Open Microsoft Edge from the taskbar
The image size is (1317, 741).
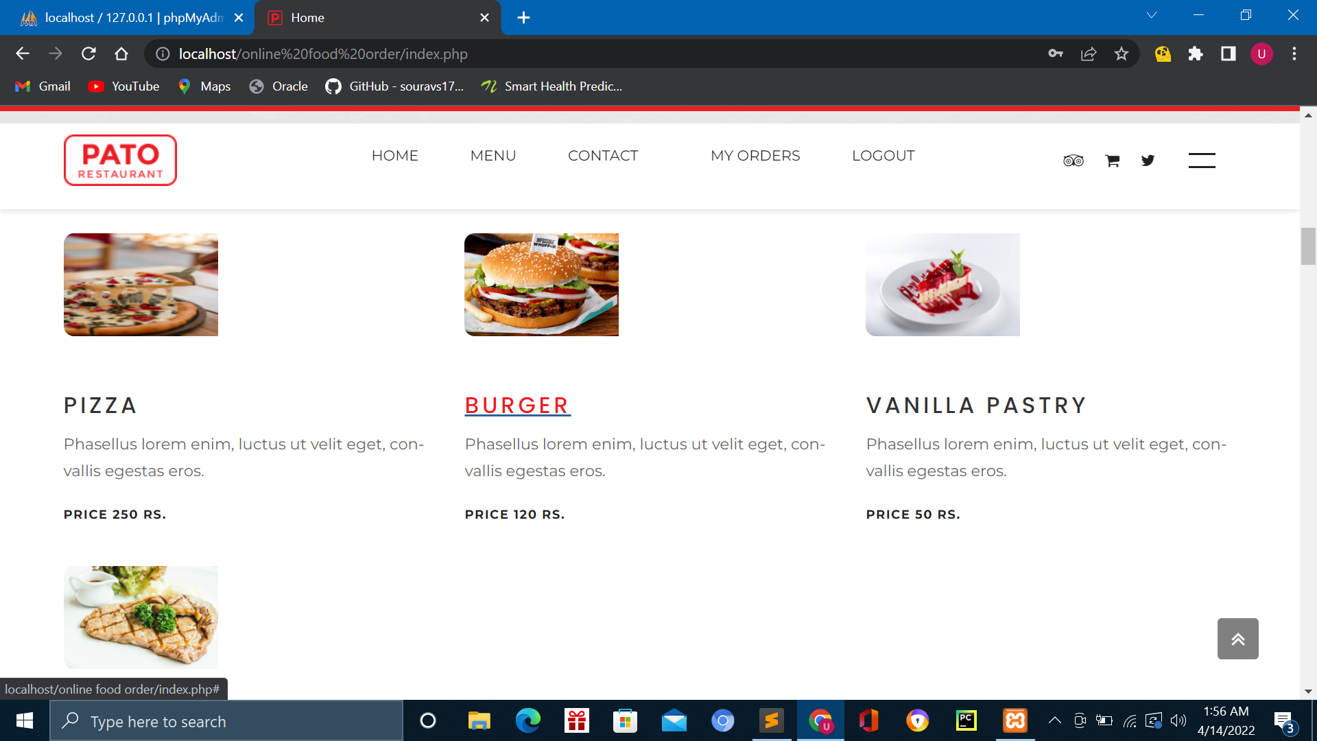tap(526, 720)
